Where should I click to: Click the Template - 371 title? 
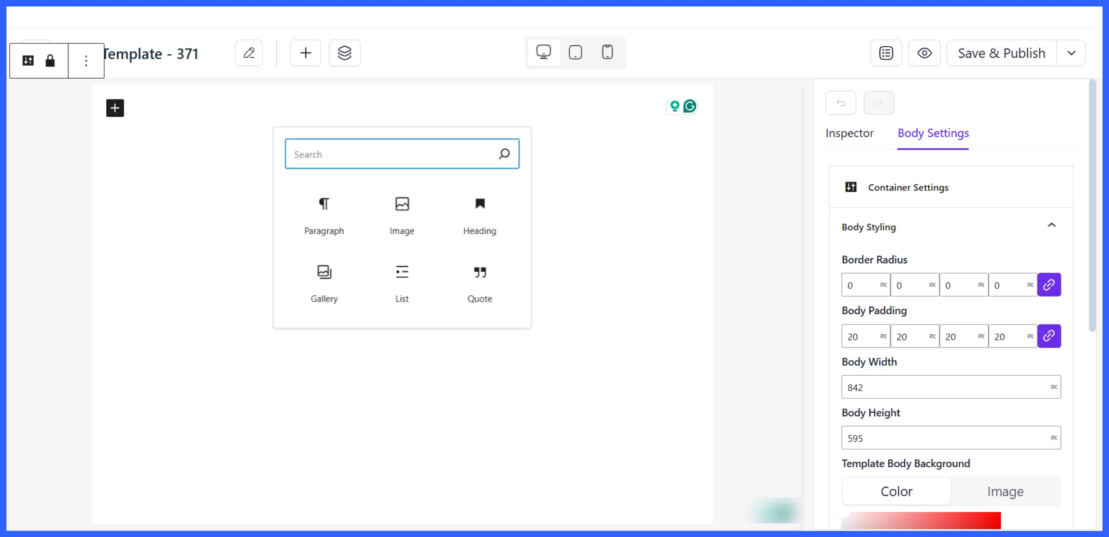coord(151,54)
